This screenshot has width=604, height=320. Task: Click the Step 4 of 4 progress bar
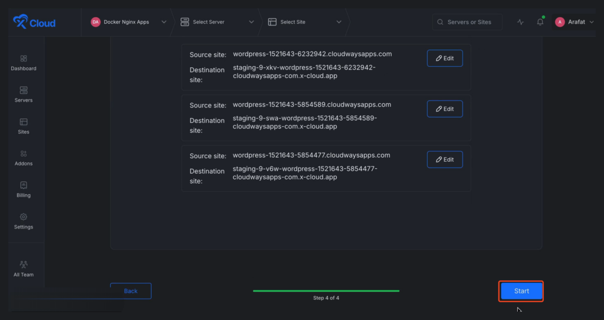(x=326, y=291)
